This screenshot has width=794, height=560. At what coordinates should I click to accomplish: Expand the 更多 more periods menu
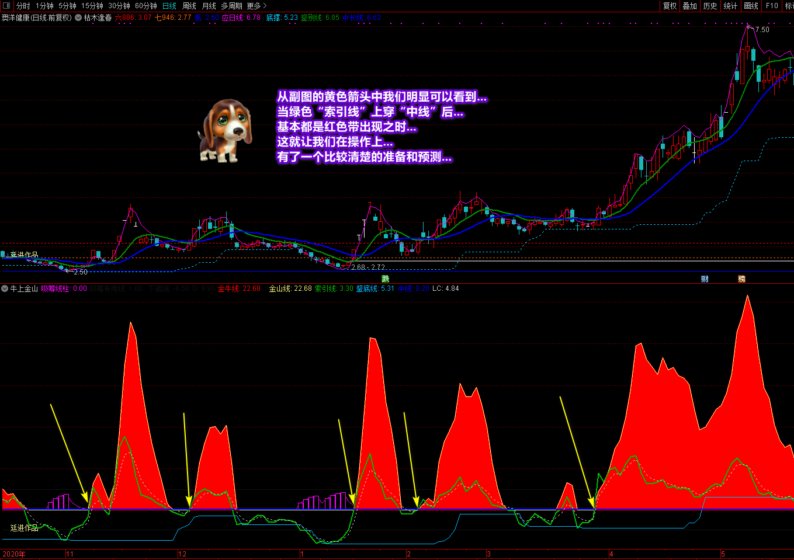[256, 6]
